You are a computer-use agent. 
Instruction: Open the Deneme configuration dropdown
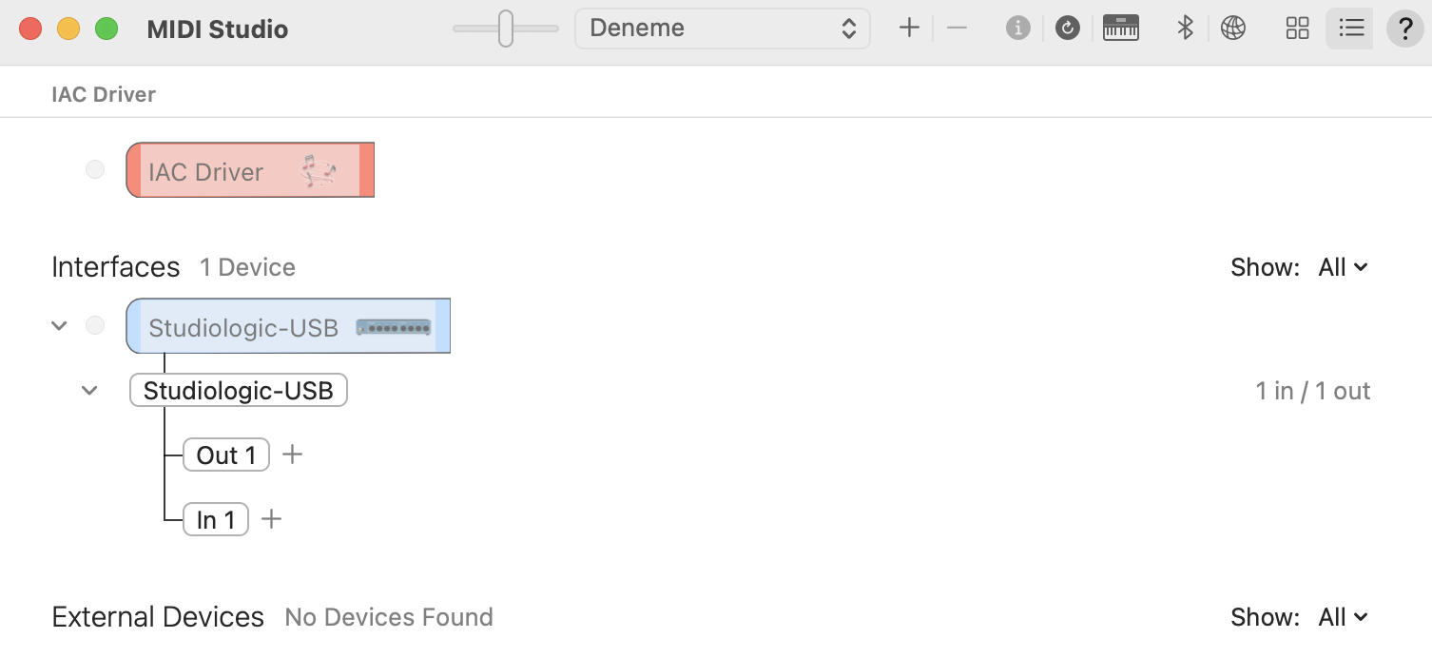pyautogui.click(x=723, y=29)
